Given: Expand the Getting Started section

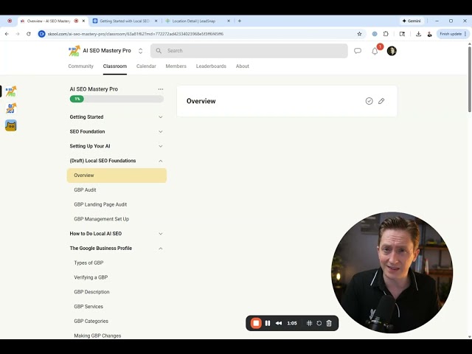Looking at the screenshot, I should [x=117, y=117].
